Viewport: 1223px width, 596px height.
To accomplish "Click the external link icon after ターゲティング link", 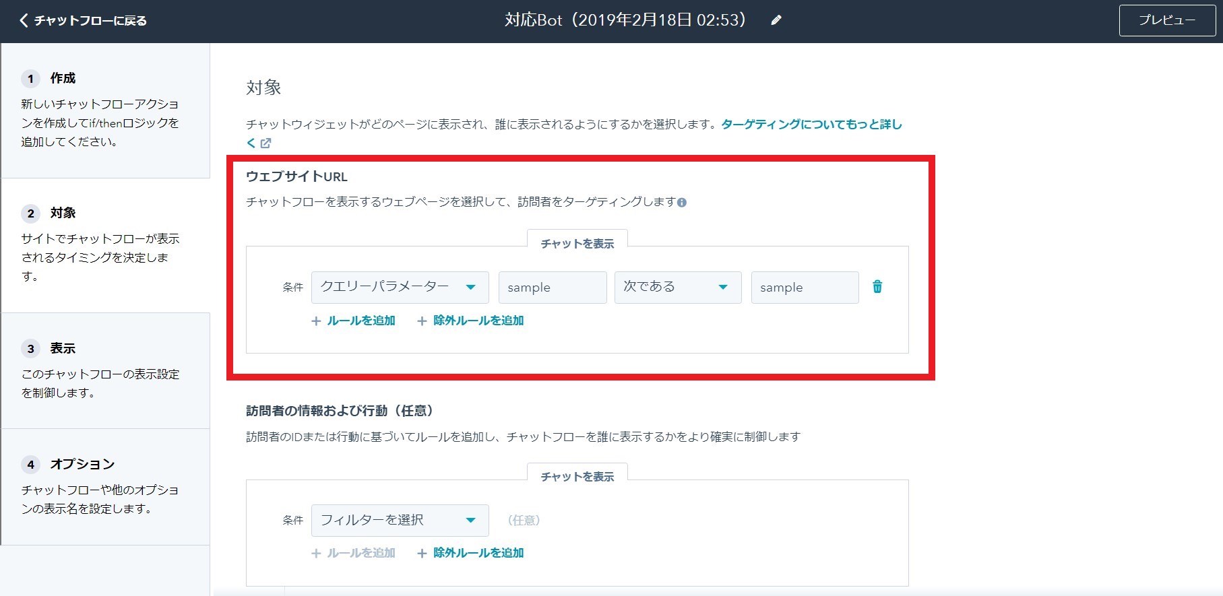I will [265, 143].
